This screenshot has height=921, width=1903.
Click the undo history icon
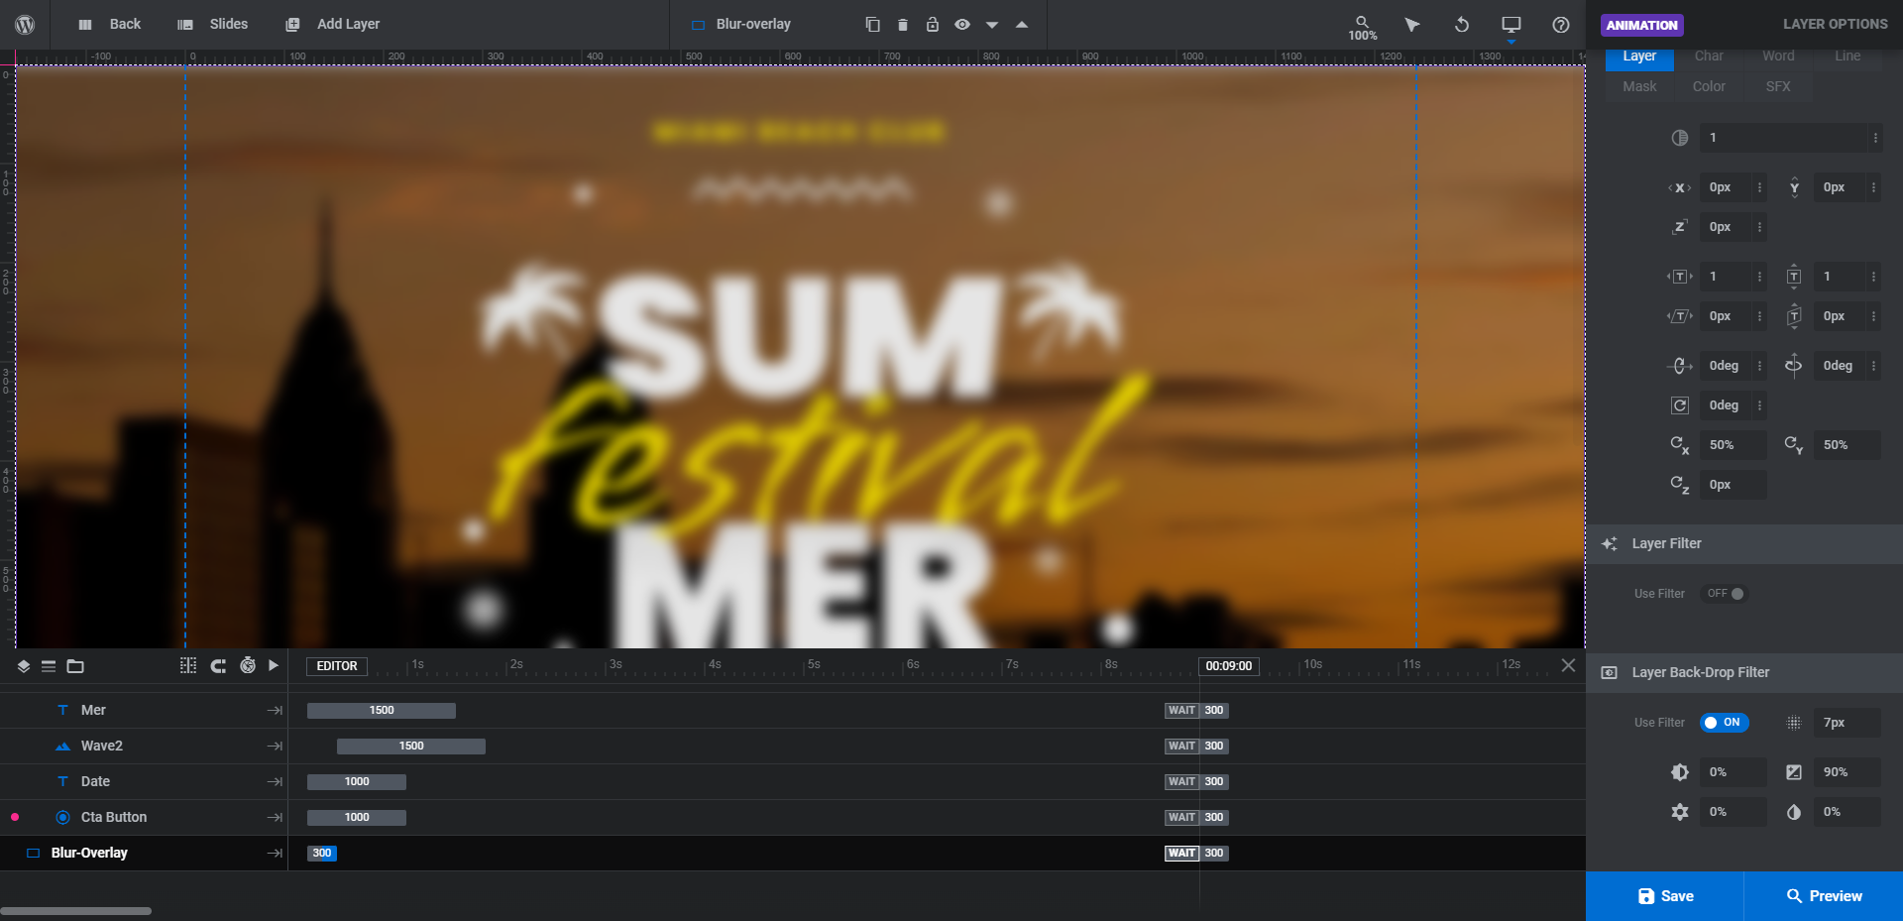(x=1462, y=24)
